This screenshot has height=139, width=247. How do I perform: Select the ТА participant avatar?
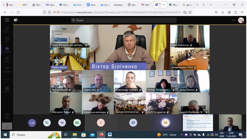pos(165,123)
